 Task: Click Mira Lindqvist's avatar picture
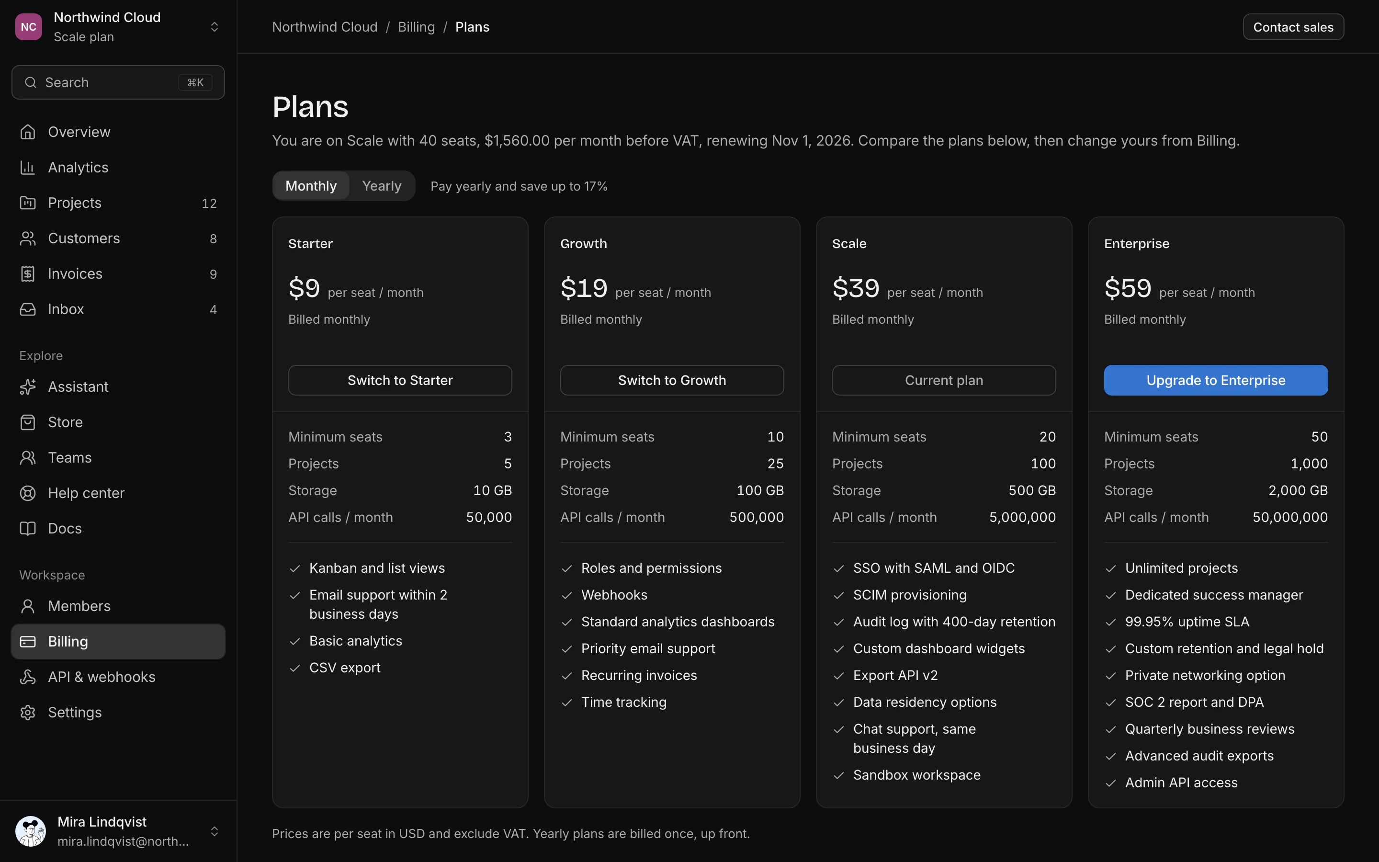click(x=31, y=831)
